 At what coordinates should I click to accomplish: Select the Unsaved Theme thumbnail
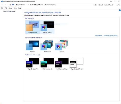32,27
